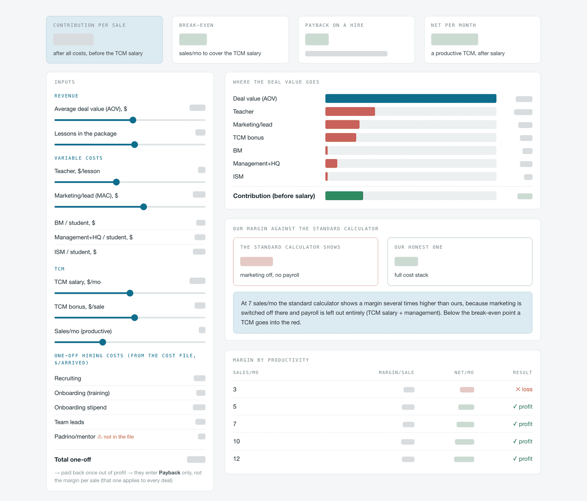Click the 'RESULT' column header
Screen dimensions: 587x501
click(x=522, y=373)
